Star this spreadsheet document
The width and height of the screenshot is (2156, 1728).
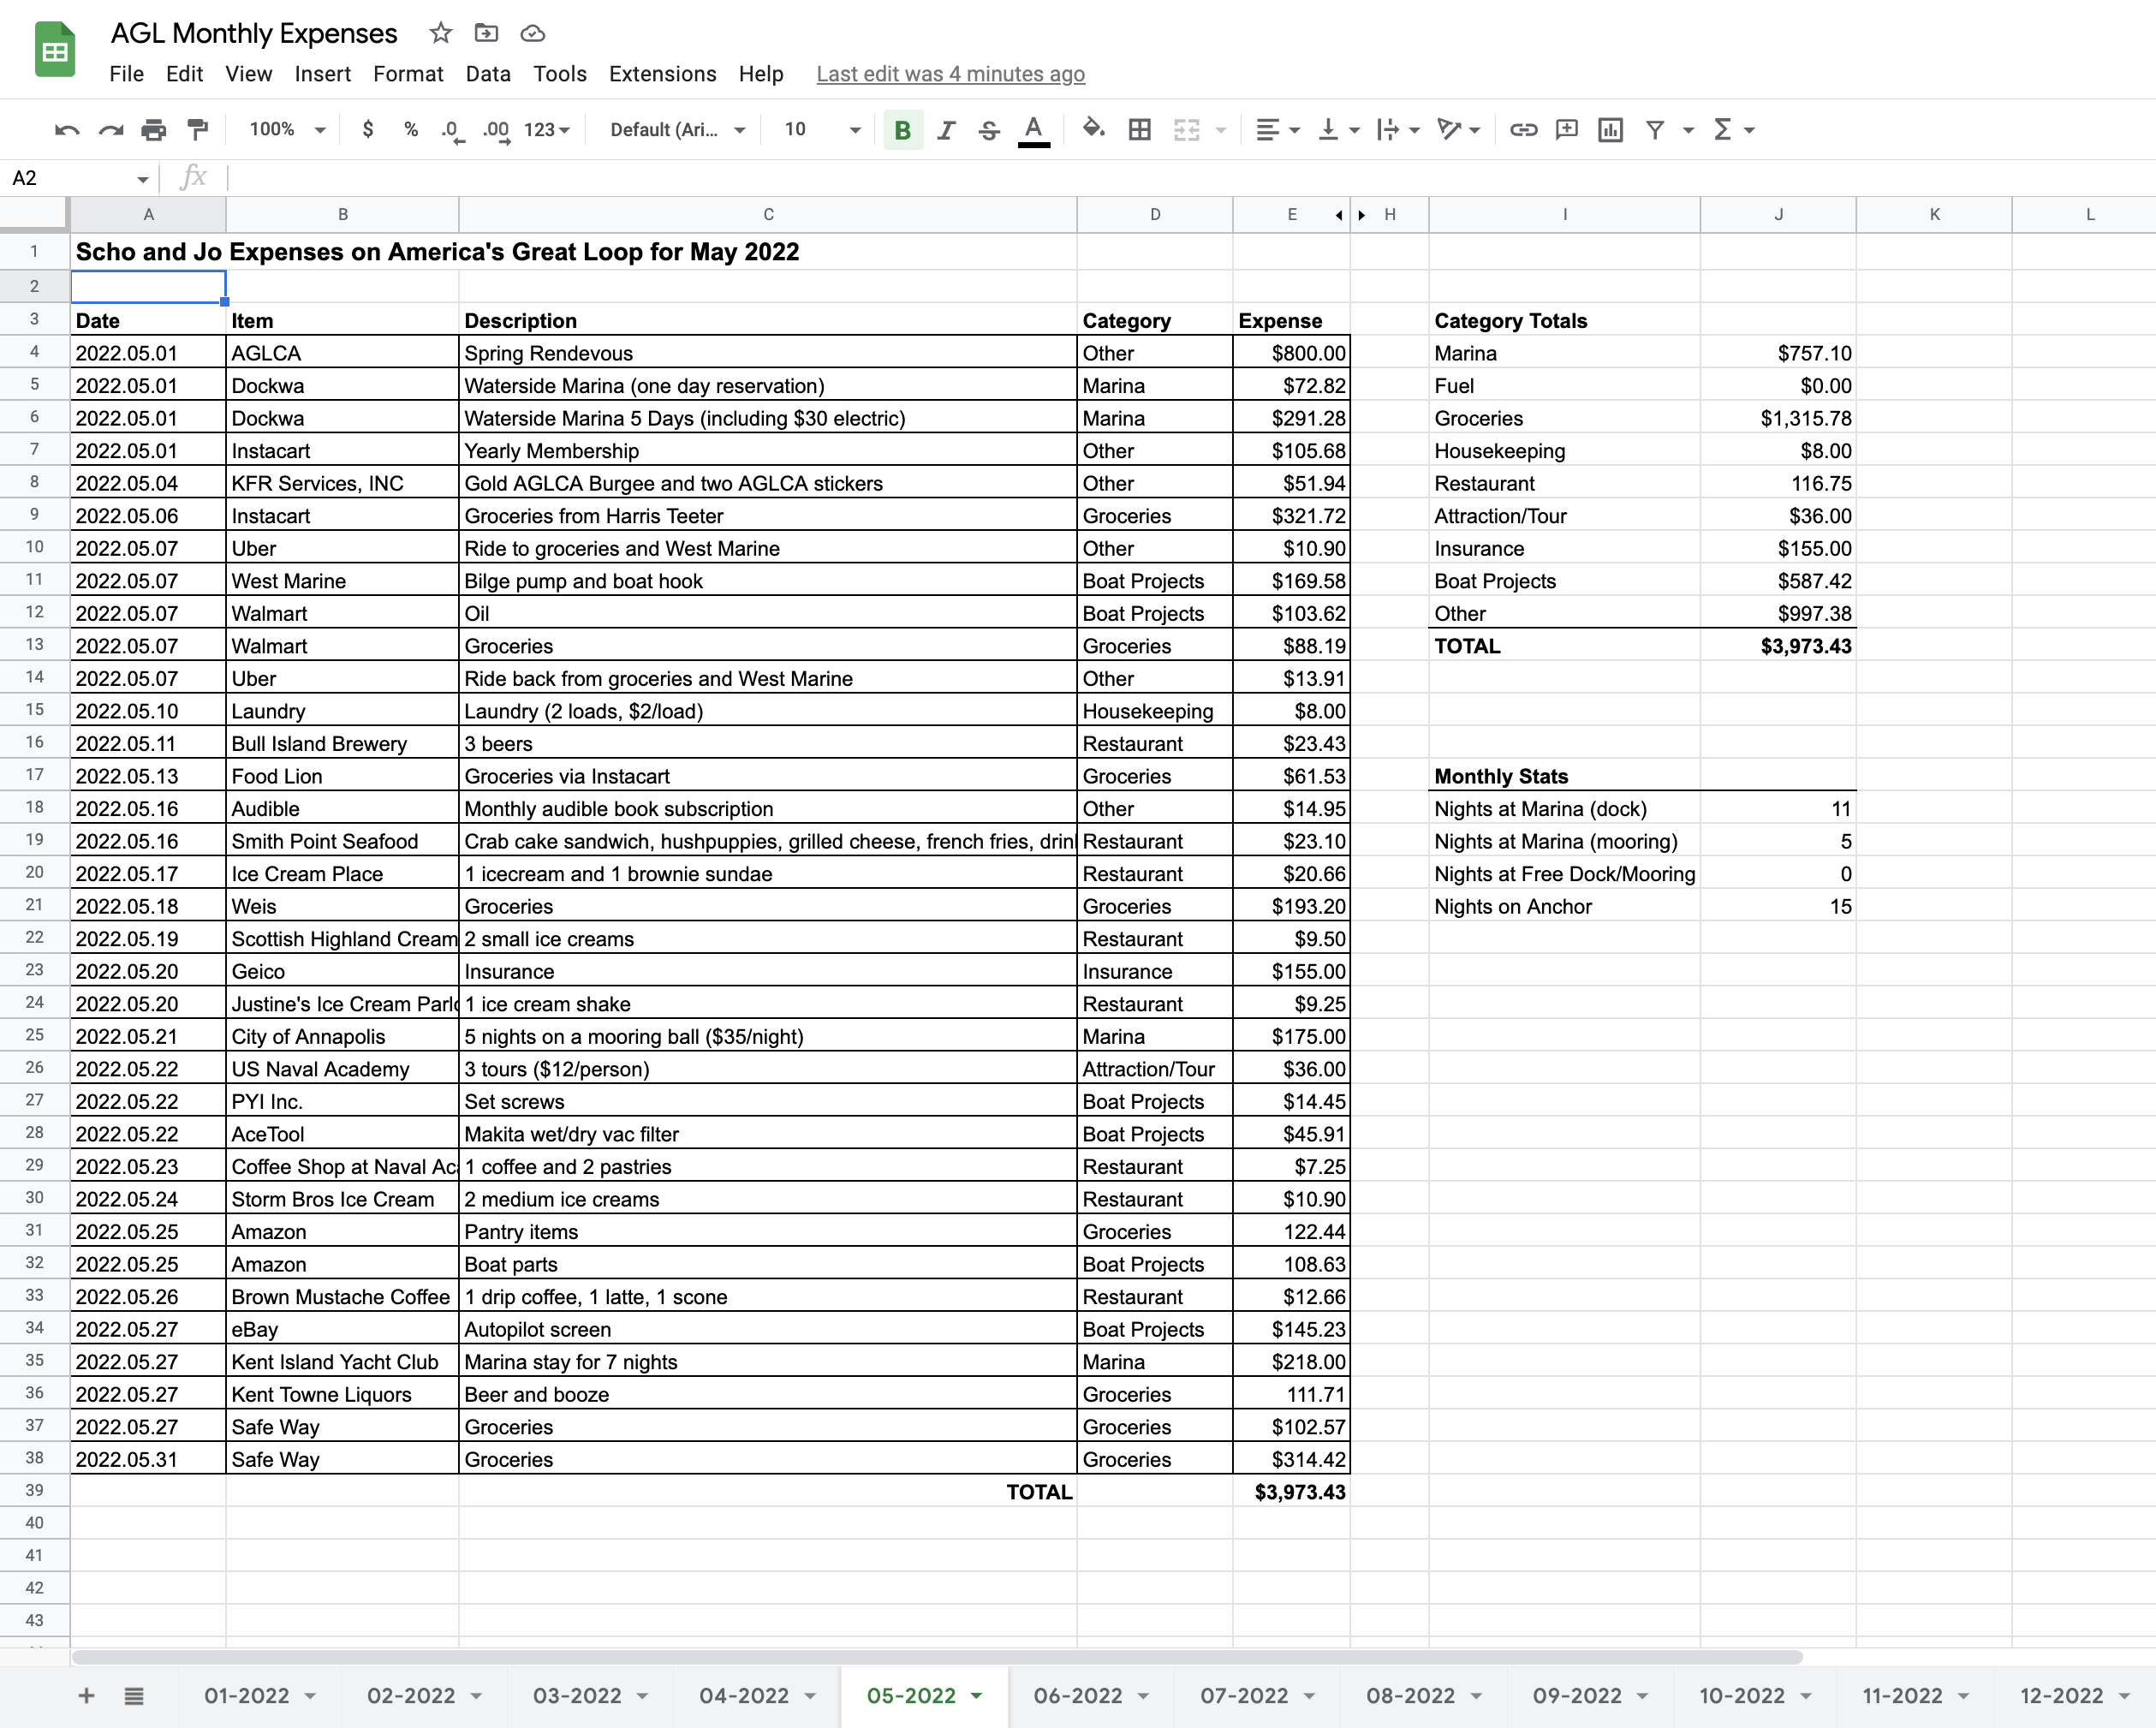point(441,33)
